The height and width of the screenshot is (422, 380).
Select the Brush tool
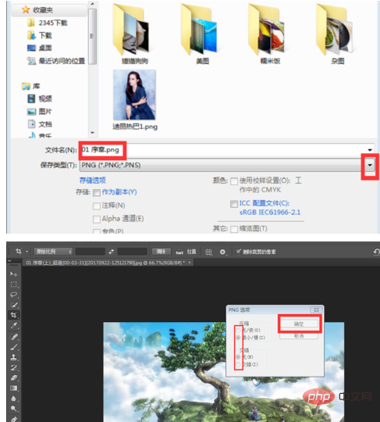13,347
